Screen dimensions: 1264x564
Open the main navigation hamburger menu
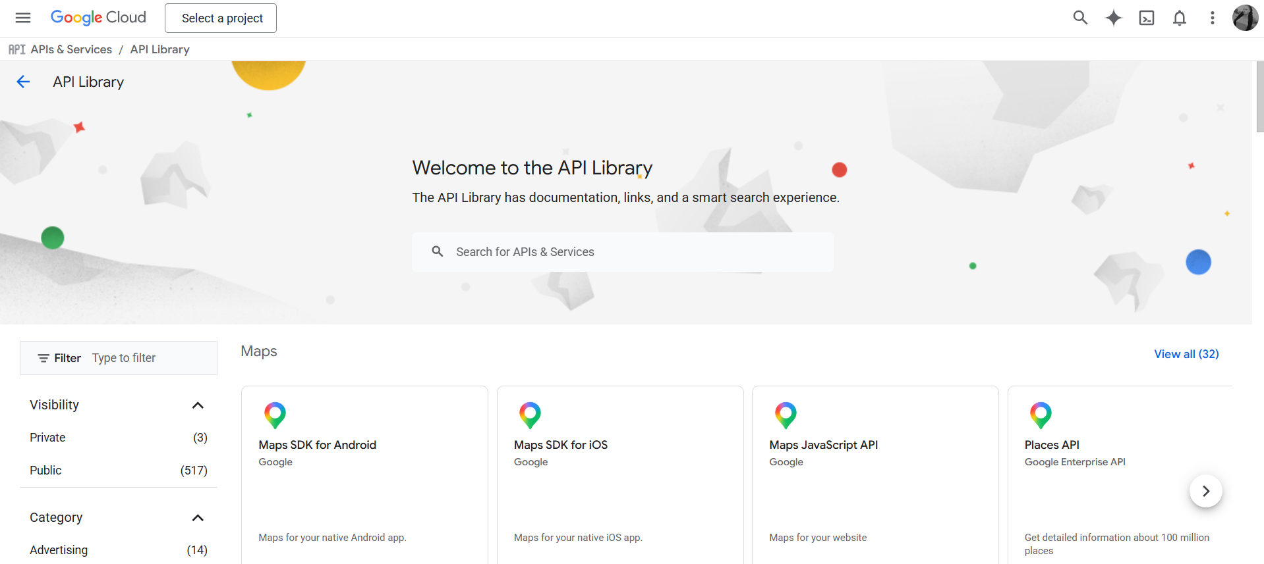coord(23,18)
